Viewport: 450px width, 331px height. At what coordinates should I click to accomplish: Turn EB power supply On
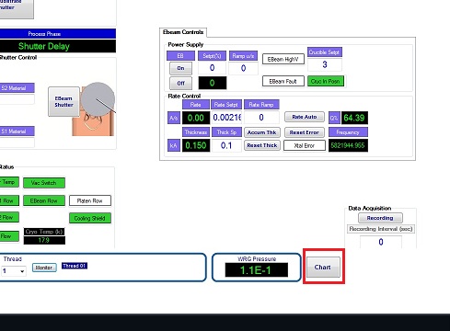pyautogui.click(x=180, y=68)
